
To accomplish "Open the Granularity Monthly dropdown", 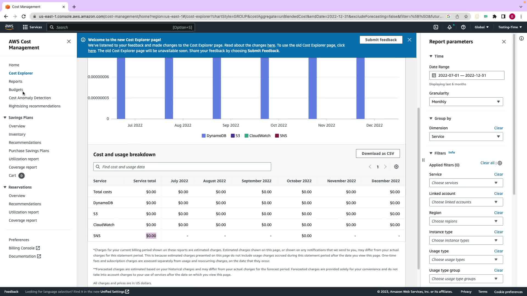I will tap(466, 102).
